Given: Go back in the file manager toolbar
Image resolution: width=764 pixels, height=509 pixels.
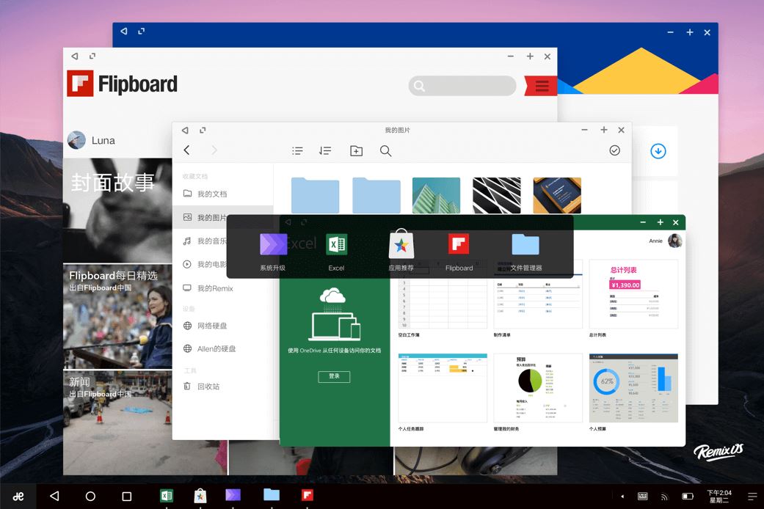Looking at the screenshot, I should click(186, 150).
